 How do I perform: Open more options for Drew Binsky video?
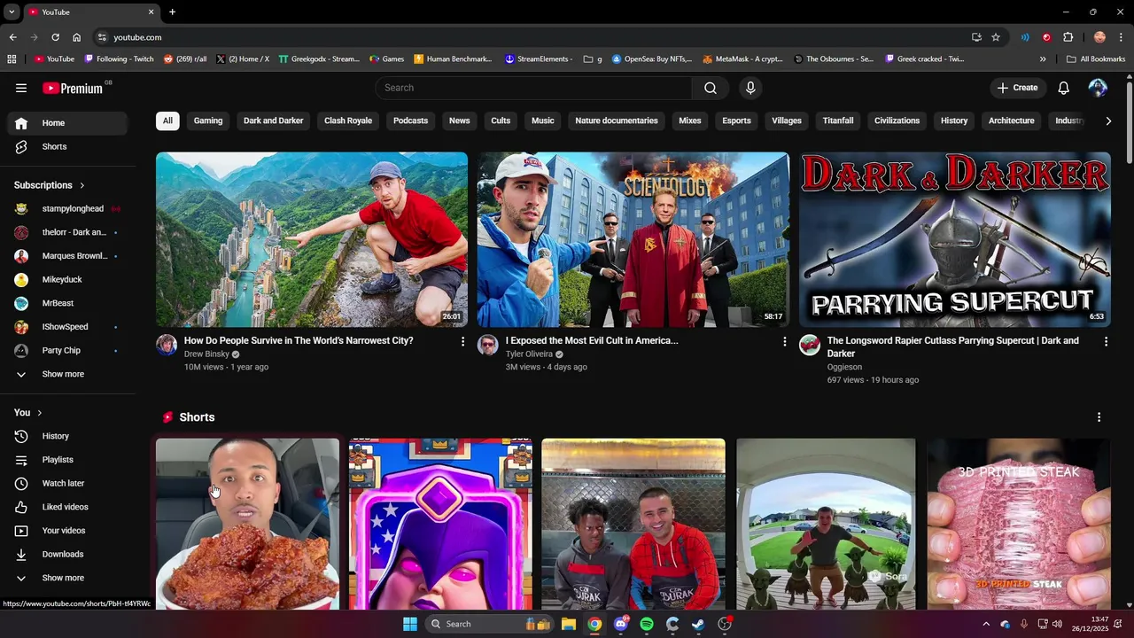click(462, 341)
